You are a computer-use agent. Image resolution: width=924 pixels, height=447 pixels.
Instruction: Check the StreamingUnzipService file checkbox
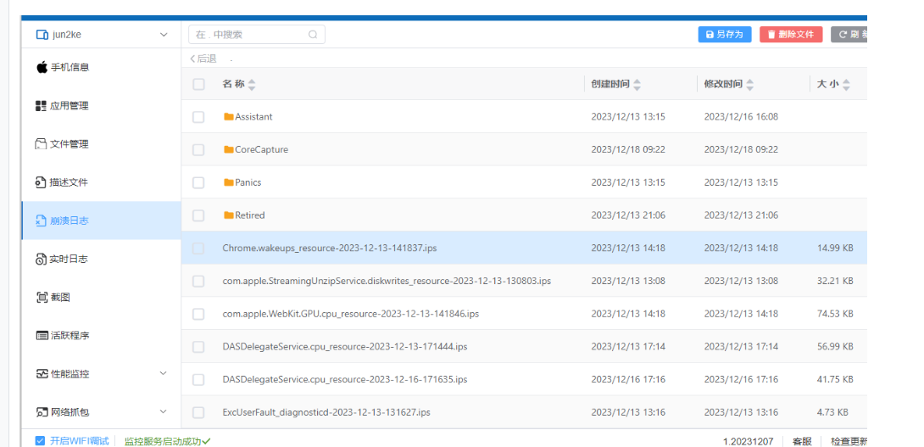(198, 282)
